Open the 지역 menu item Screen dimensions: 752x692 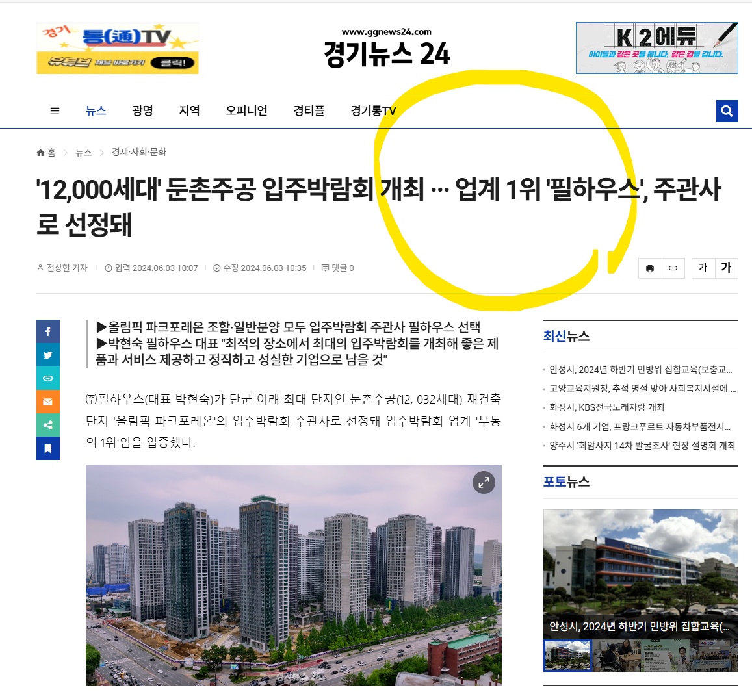coord(189,110)
